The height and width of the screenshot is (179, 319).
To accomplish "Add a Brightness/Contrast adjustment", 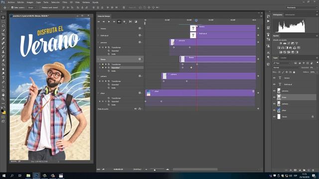I will [281, 43].
